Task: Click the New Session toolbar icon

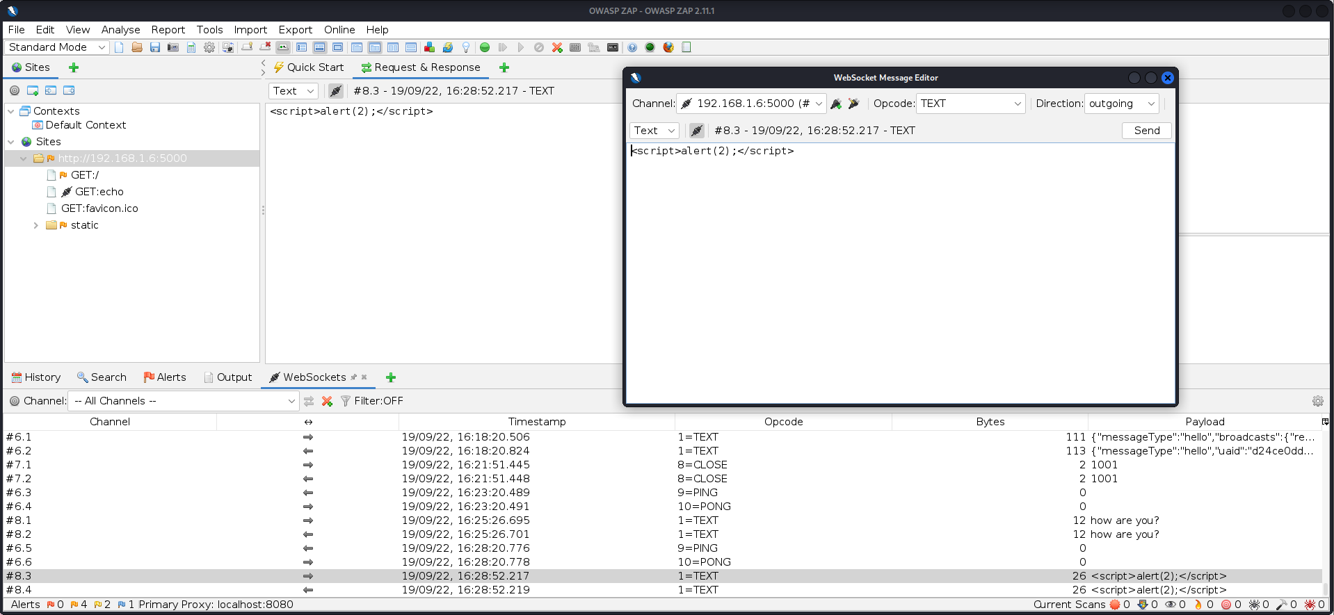Action: point(119,47)
